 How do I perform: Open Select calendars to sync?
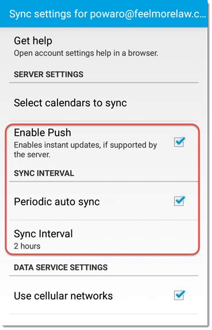click(104, 103)
